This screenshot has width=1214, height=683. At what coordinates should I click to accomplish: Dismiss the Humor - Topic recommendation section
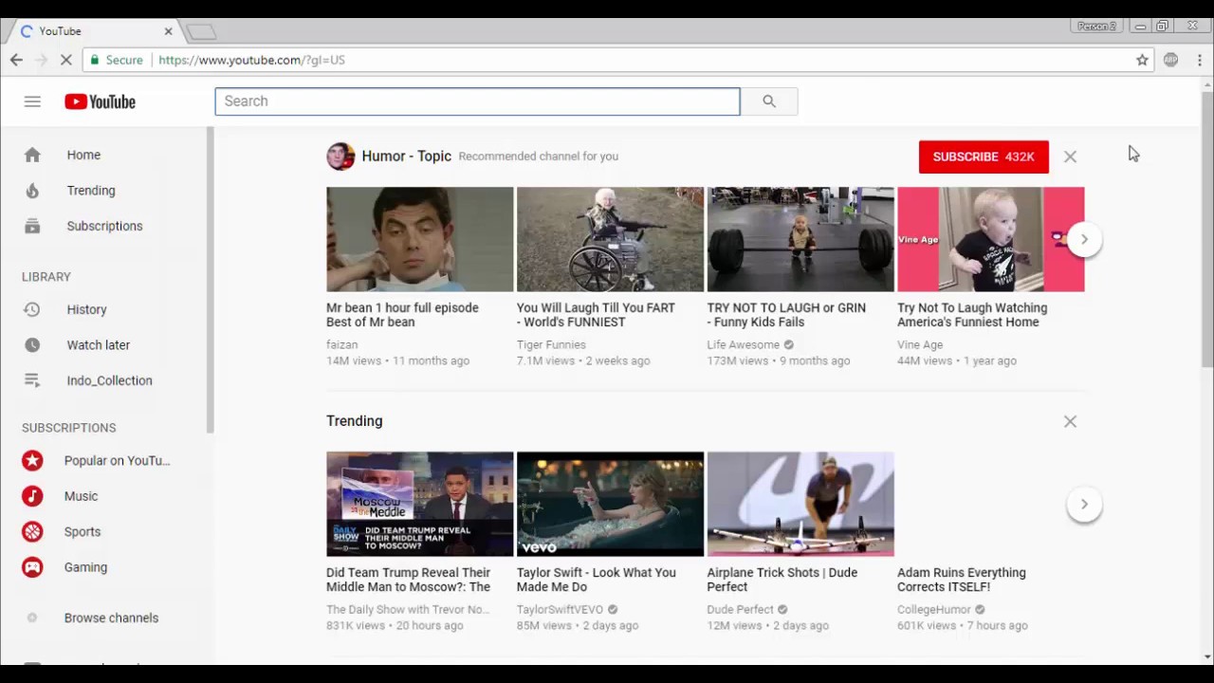pos(1070,157)
